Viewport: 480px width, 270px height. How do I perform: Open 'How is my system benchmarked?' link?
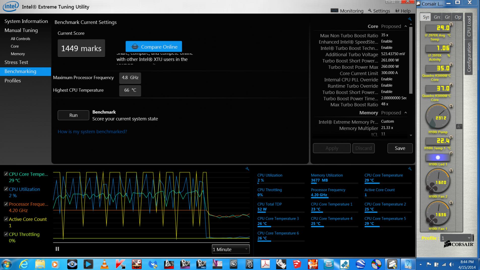[92, 132]
